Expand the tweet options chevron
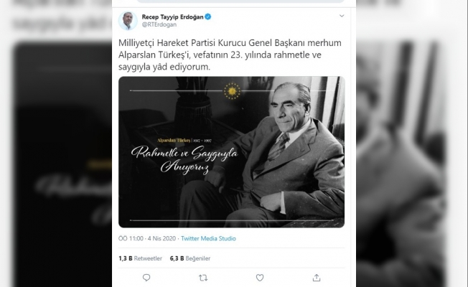The width and height of the screenshot is (468, 287). (342, 16)
